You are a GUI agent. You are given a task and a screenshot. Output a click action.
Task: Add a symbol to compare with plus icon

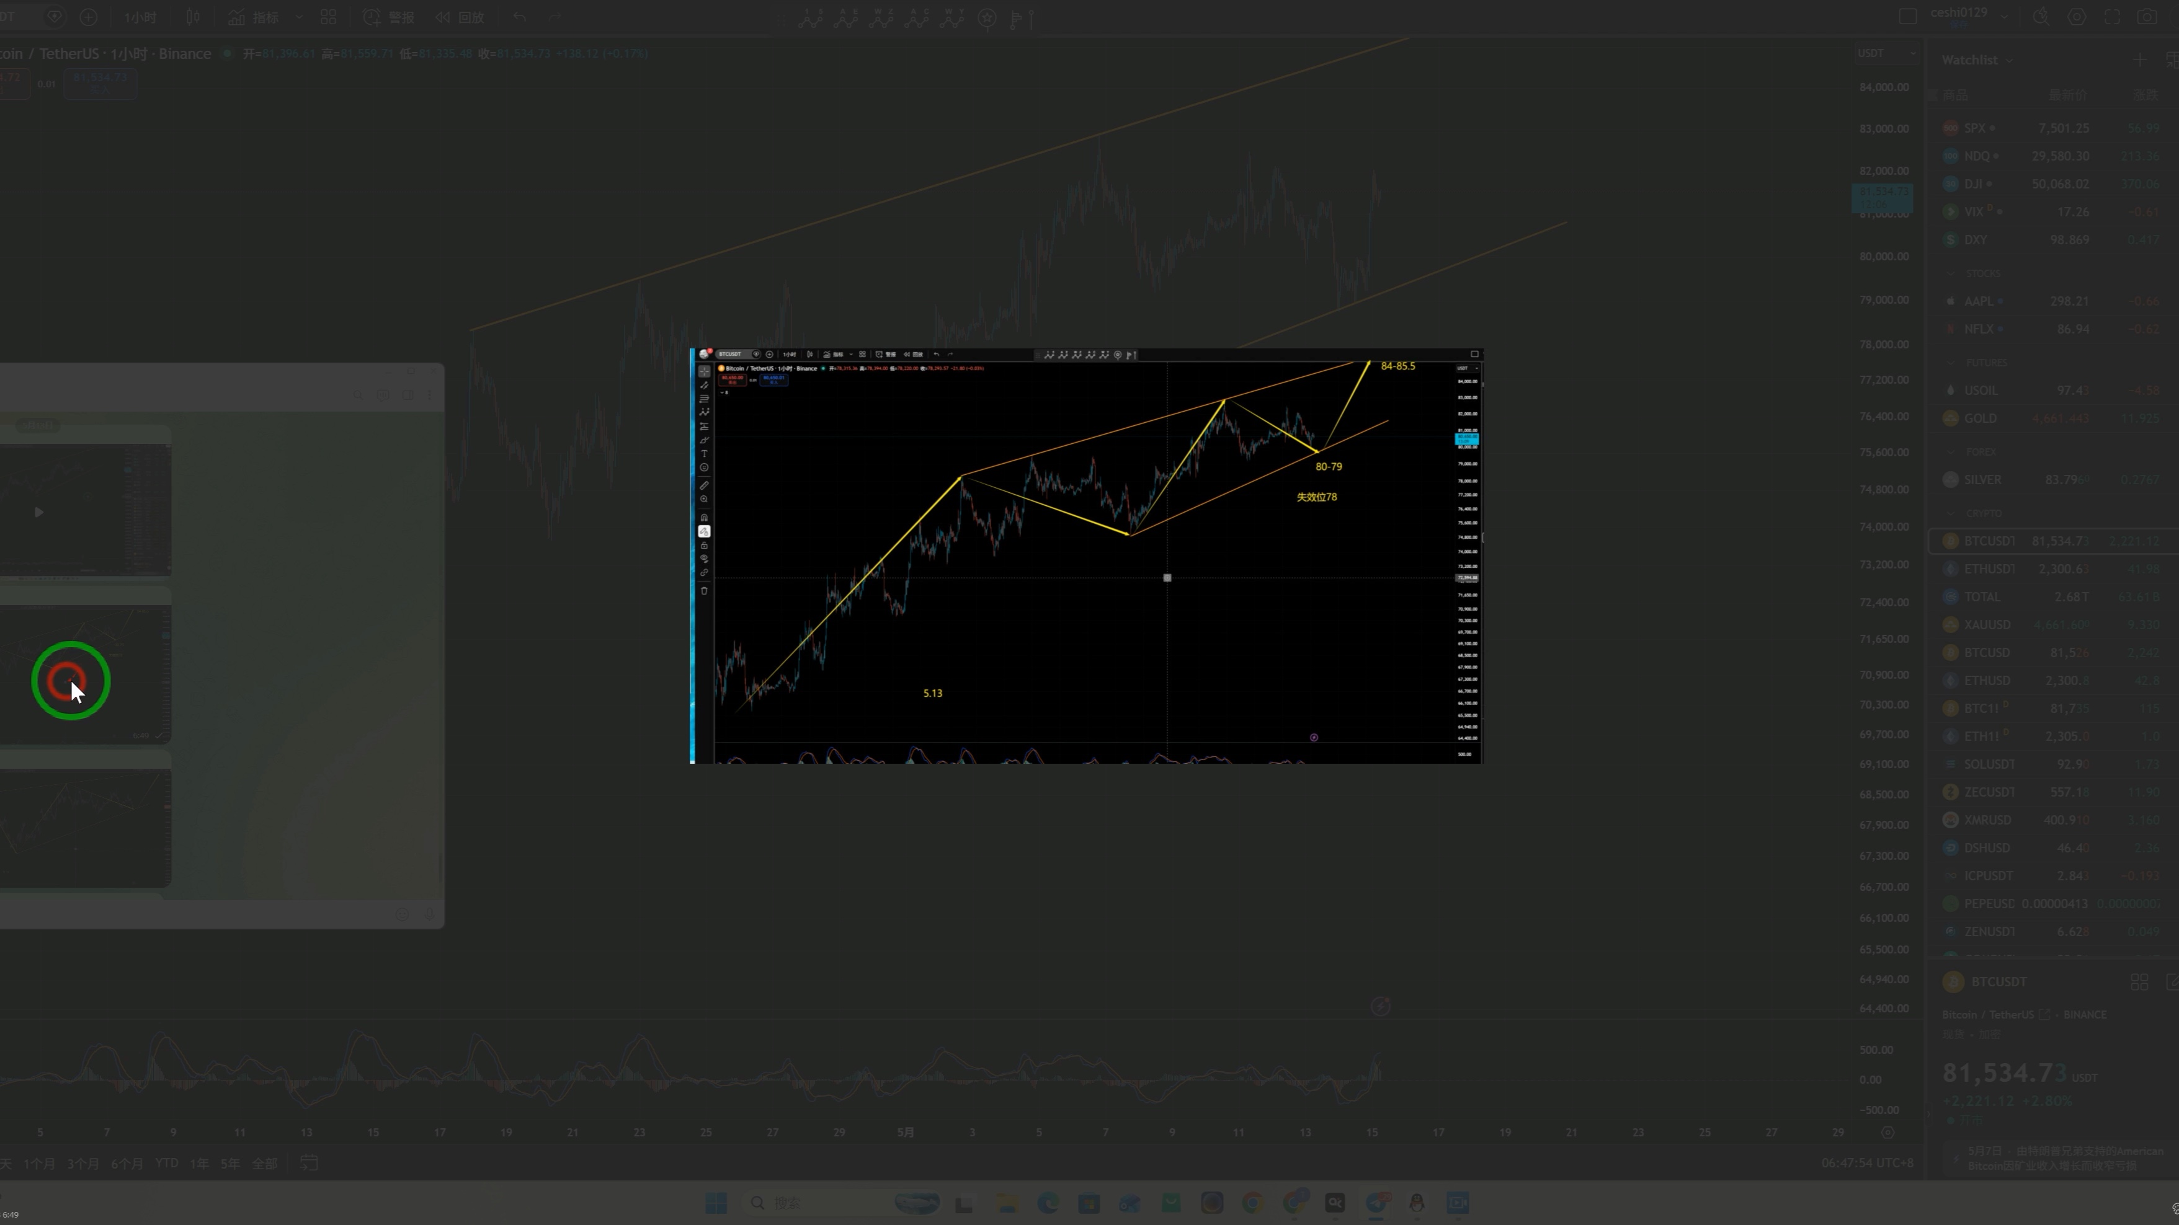tap(88, 17)
